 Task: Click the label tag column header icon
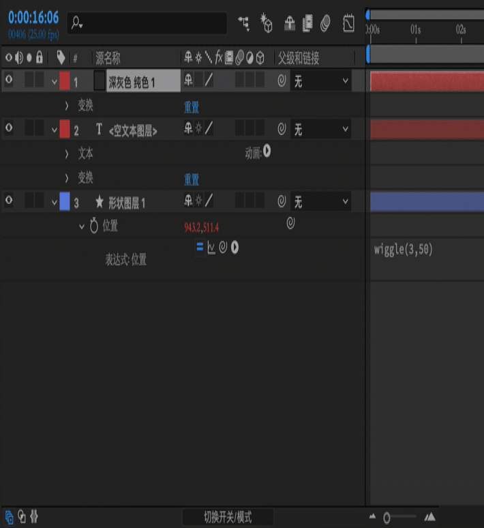pos(61,57)
